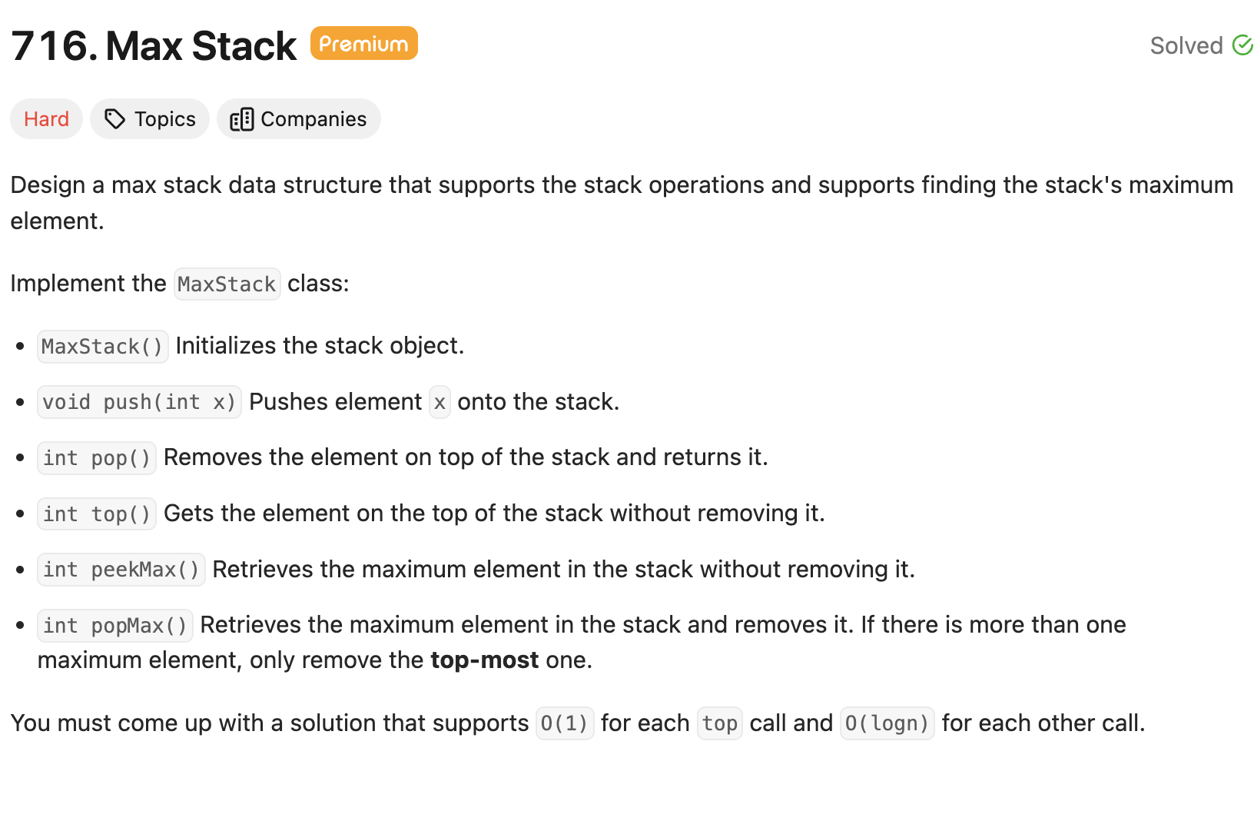Click the int top() code snippet

[97, 514]
